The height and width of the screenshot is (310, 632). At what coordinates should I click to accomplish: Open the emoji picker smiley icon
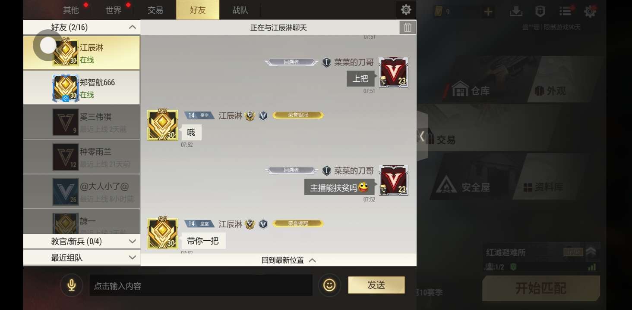pyautogui.click(x=329, y=285)
